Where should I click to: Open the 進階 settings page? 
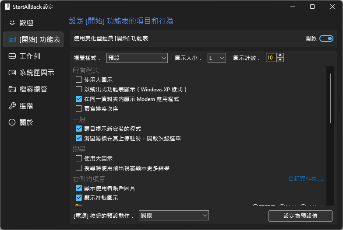(x=26, y=106)
